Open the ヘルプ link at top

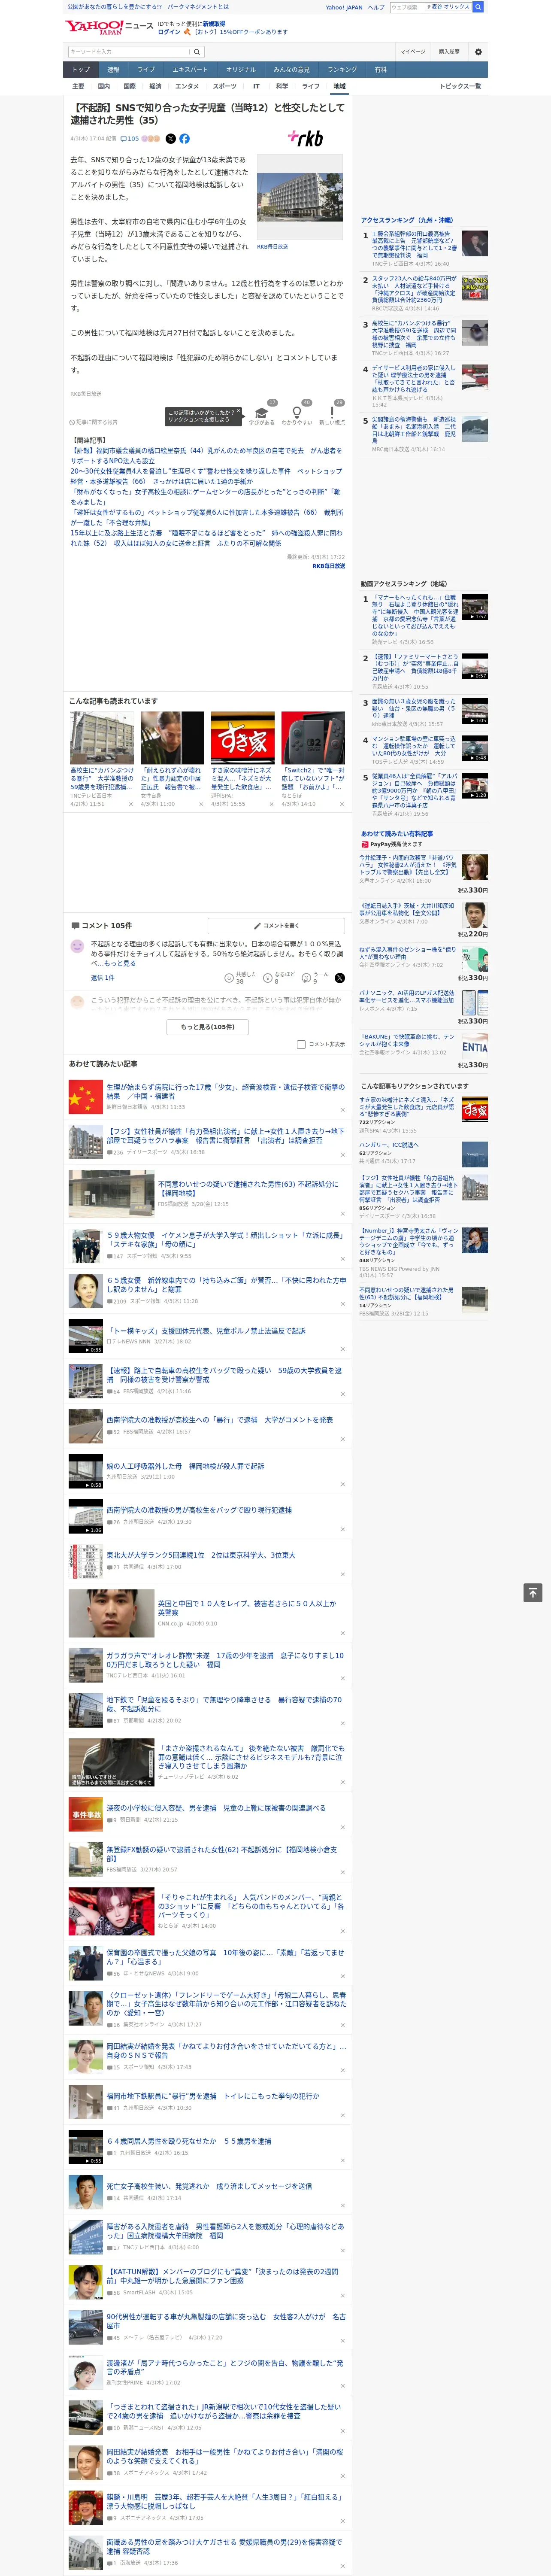[375, 7]
